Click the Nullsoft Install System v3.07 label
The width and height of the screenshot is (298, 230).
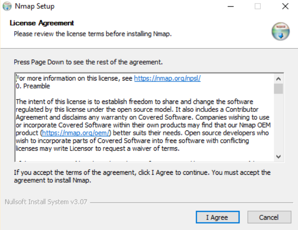click(46, 202)
